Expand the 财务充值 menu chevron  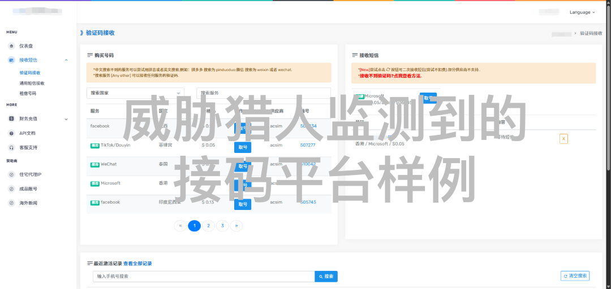[66, 119]
